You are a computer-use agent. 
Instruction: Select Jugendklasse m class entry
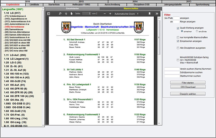[x=15, y=19]
